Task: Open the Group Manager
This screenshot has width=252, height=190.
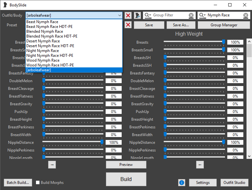Action: pos(224,25)
